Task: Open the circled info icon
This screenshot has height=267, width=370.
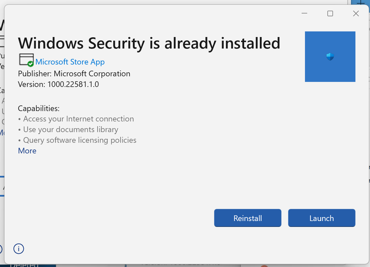Action: pyautogui.click(x=19, y=248)
